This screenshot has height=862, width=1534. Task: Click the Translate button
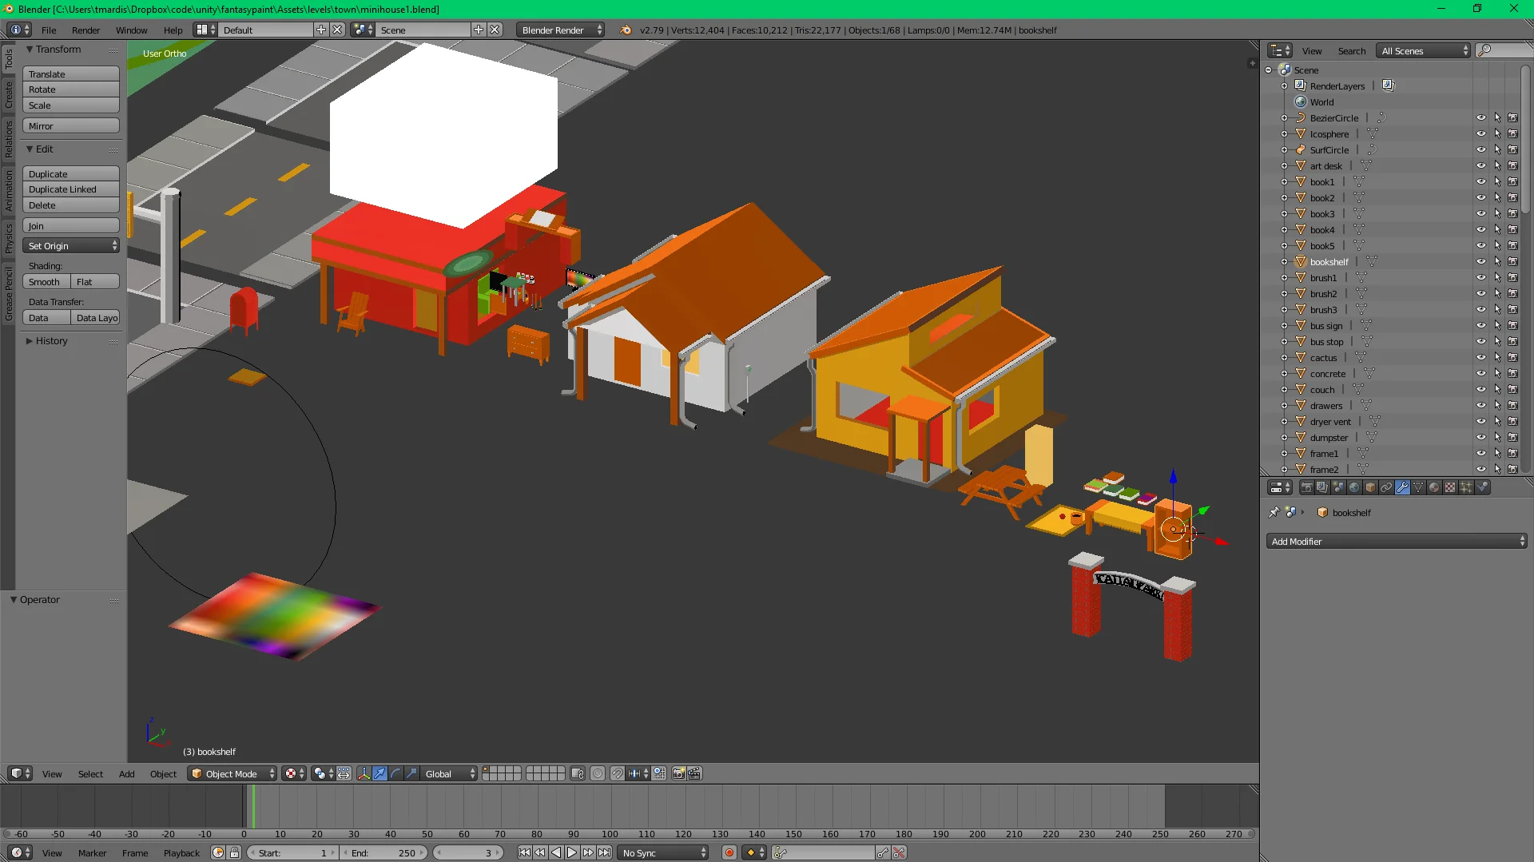coord(71,74)
